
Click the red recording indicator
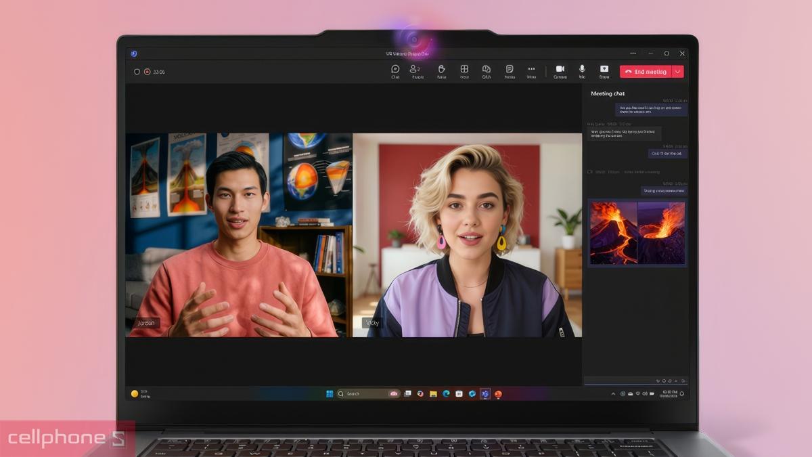coord(147,72)
